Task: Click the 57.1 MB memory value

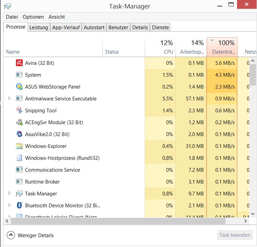Action: click(195, 99)
